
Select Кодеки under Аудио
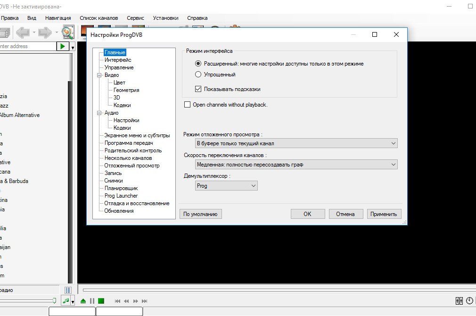point(122,128)
